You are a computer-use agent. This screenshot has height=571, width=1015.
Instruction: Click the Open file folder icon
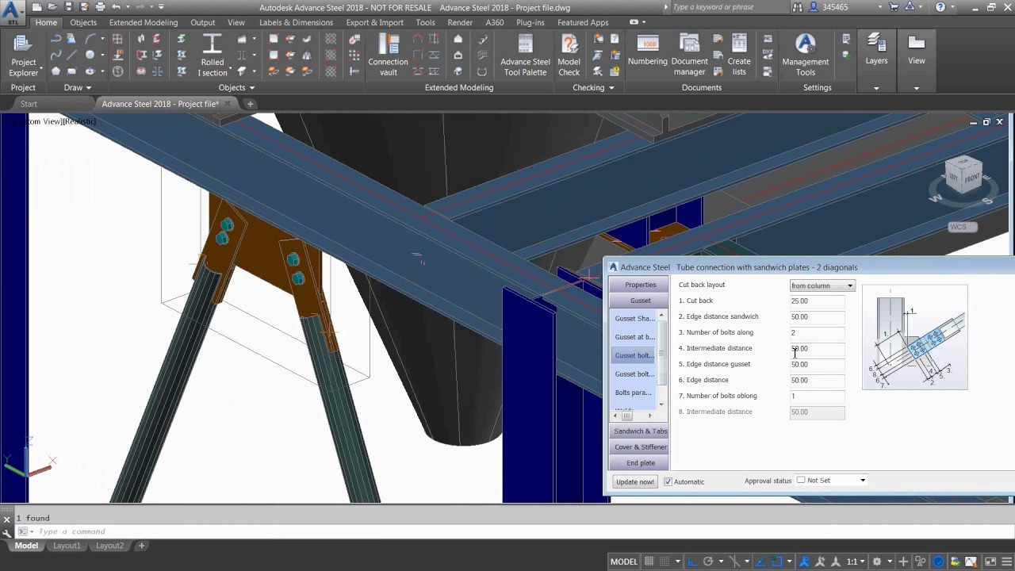click(x=52, y=7)
